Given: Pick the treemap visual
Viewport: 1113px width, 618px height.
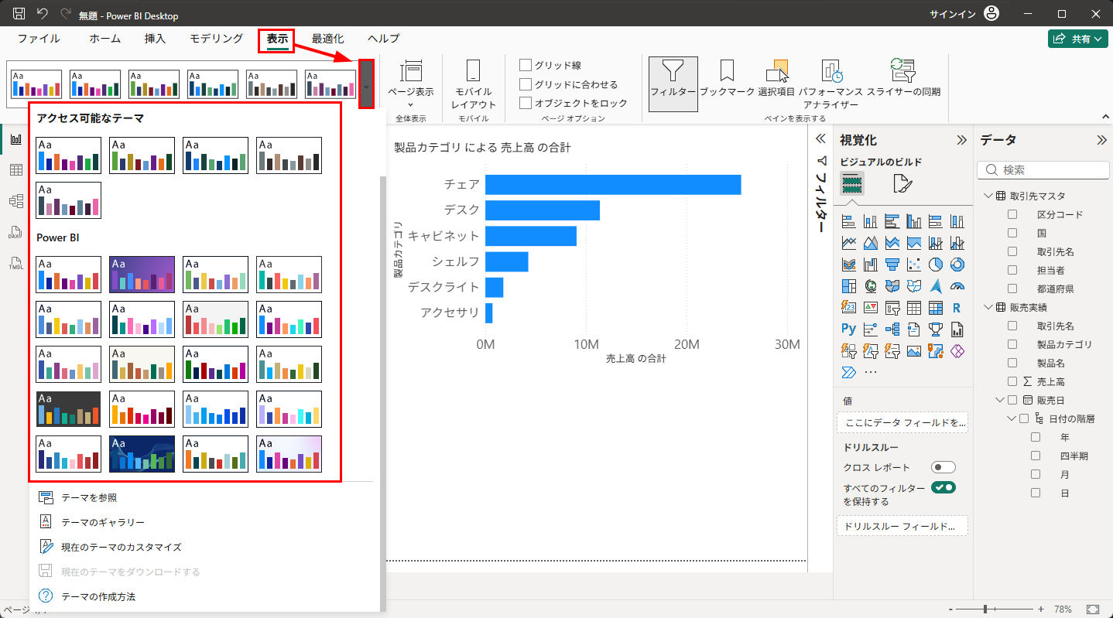Looking at the screenshot, I should pos(848,286).
